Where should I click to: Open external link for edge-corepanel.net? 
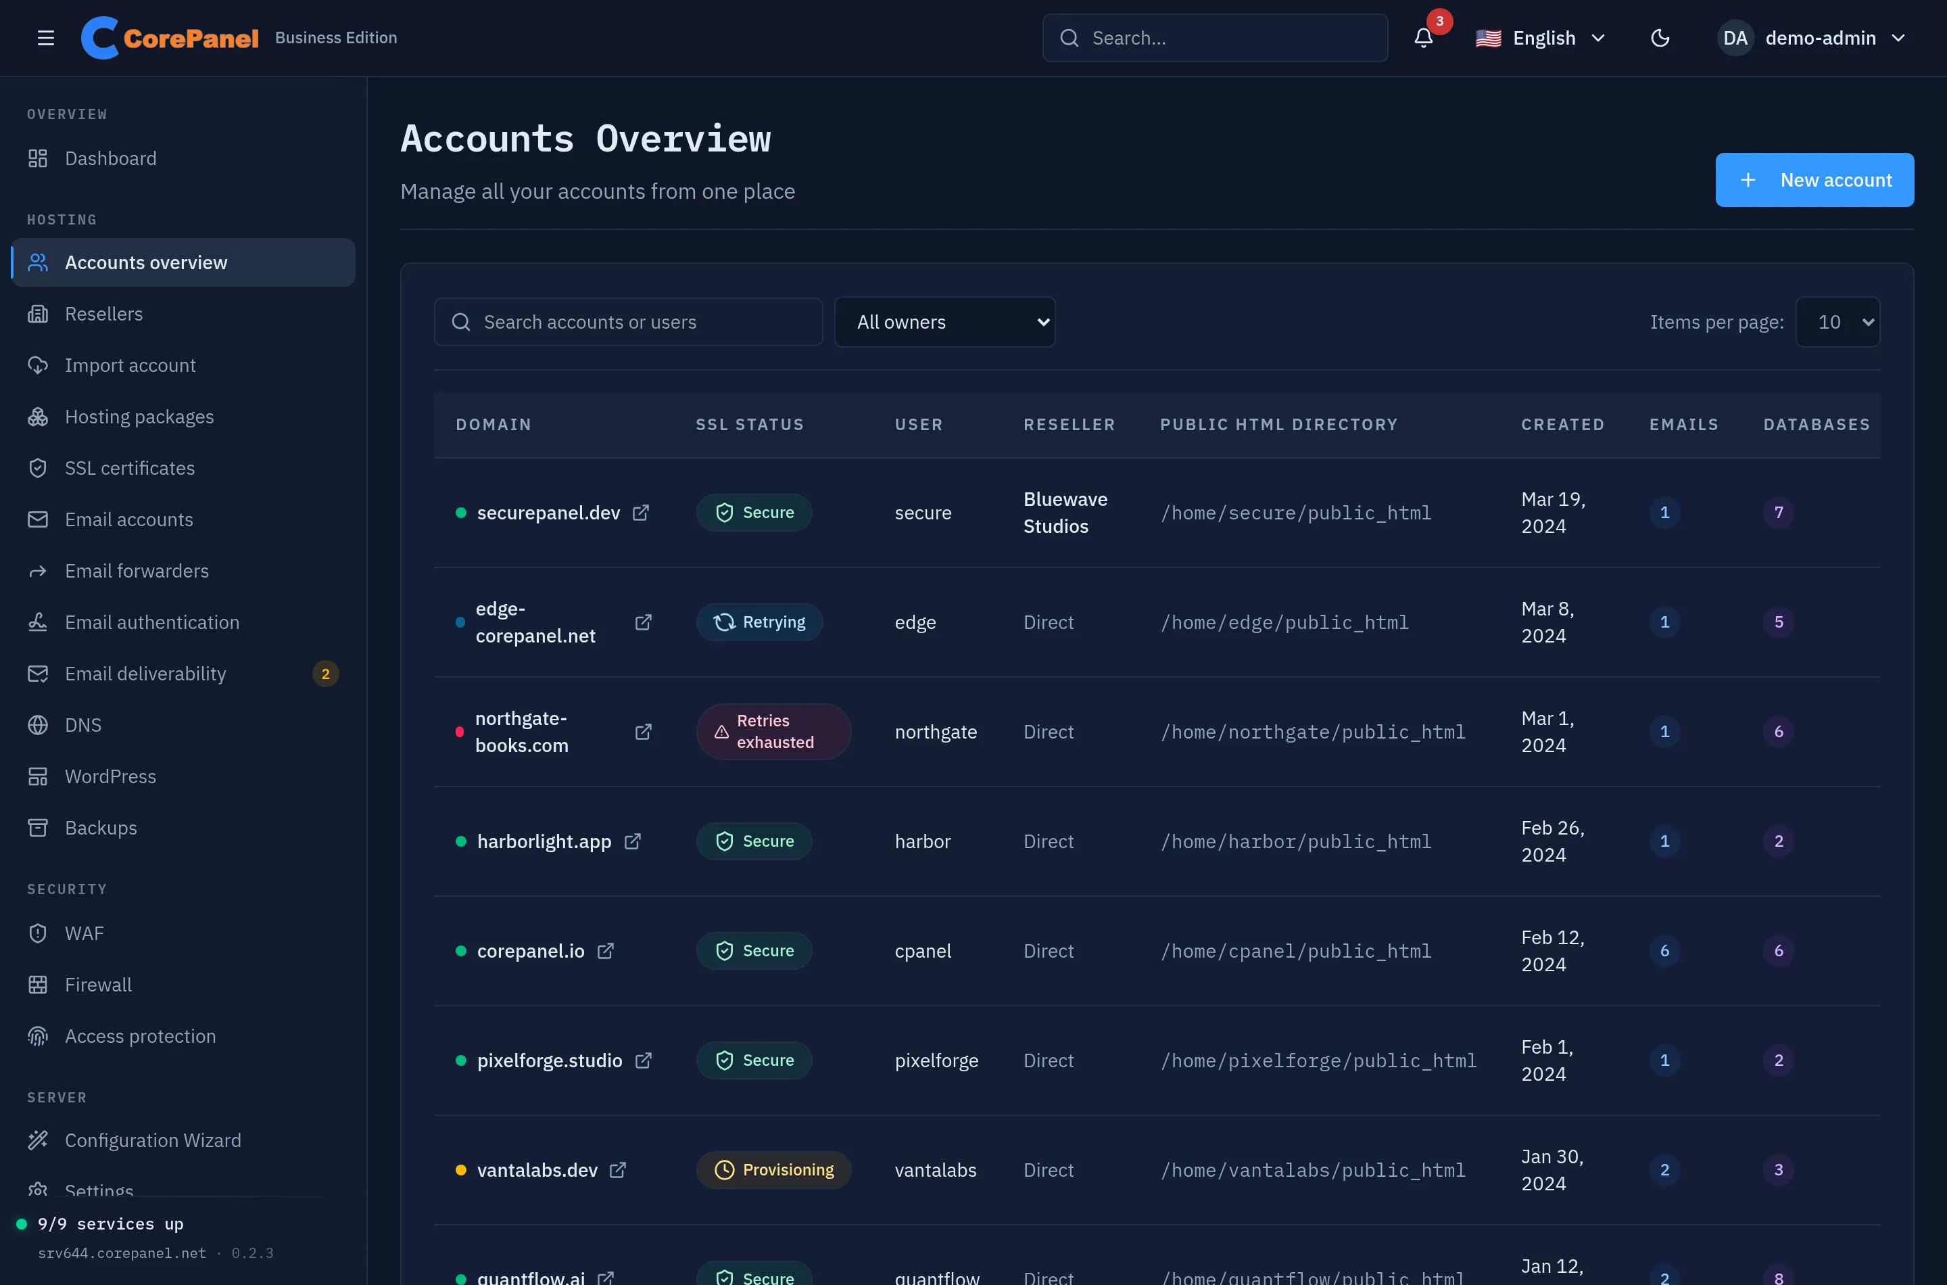coord(643,622)
